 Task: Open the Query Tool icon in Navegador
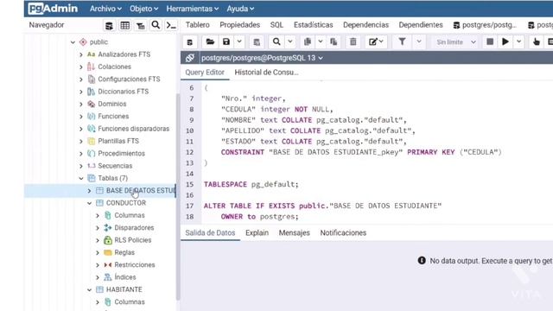point(110,25)
